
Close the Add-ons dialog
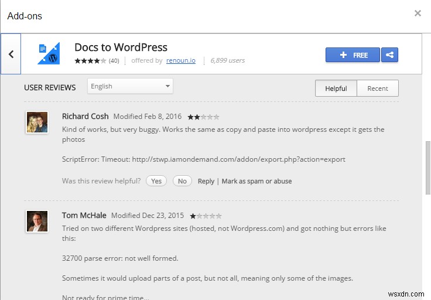click(x=418, y=13)
